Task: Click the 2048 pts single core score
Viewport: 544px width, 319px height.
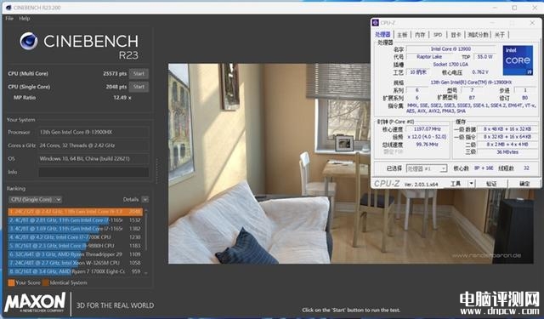Action: (116, 87)
